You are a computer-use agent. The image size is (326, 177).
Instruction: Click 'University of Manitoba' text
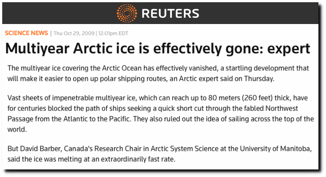tap(276, 149)
